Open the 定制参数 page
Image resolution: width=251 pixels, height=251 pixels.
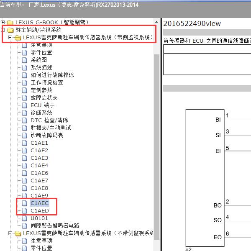(x=41, y=90)
